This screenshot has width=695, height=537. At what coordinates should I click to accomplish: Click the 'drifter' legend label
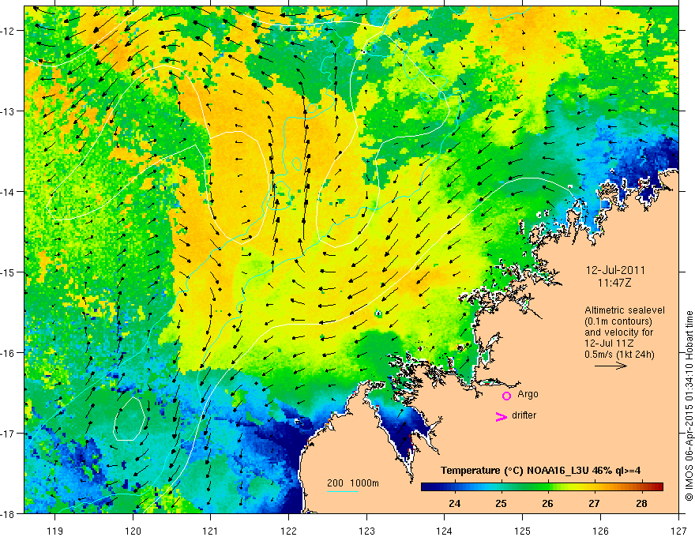pyautogui.click(x=524, y=415)
